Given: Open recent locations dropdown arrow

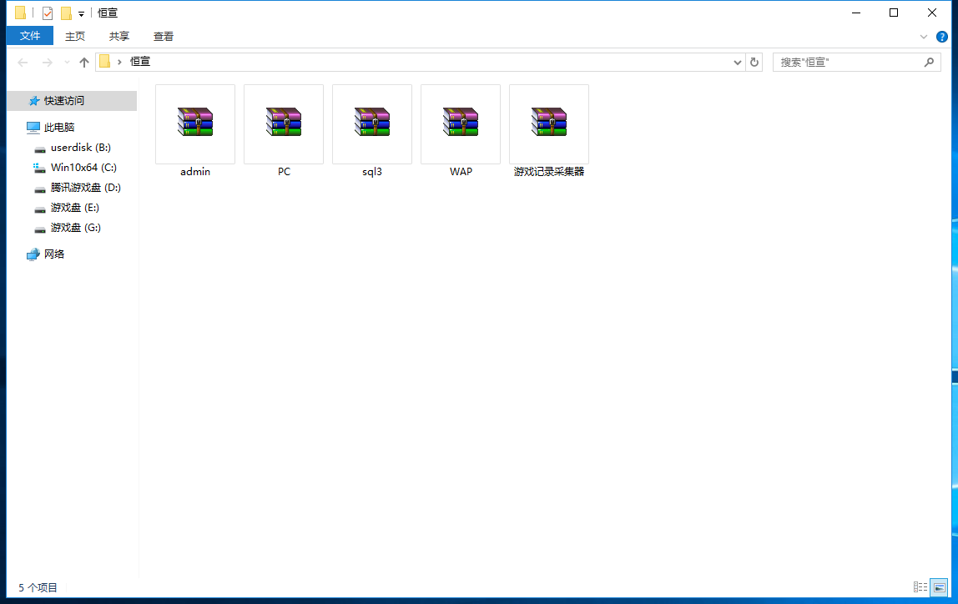Looking at the screenshot, I should [x=67, y=63].
